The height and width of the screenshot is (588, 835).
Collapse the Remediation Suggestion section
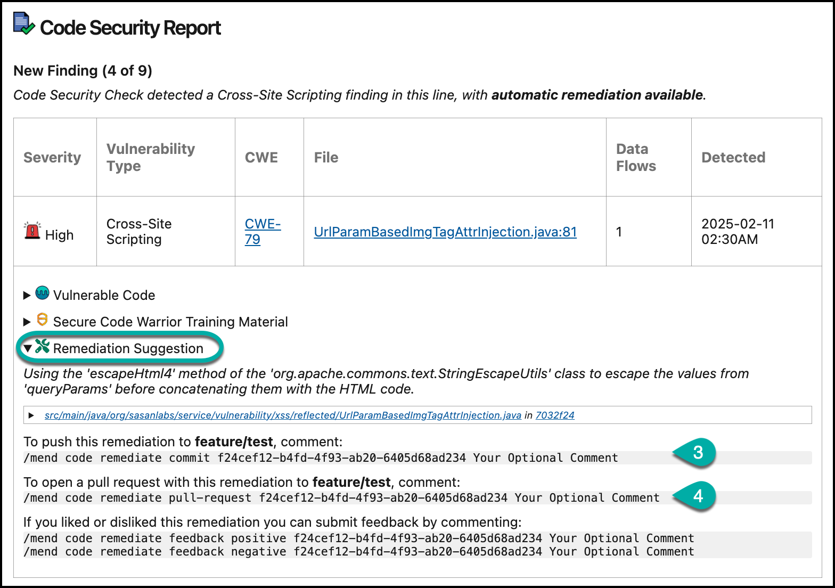pos(27,348)
